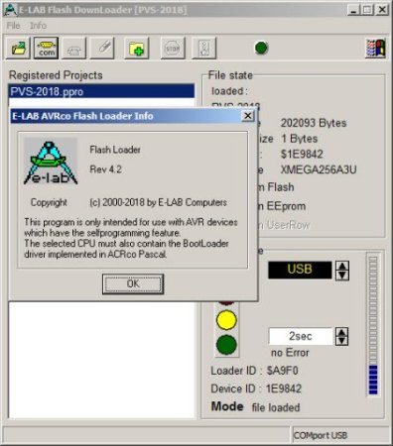Increase the 2sec timeout value

pyautogui.click(x=342, y=332)
